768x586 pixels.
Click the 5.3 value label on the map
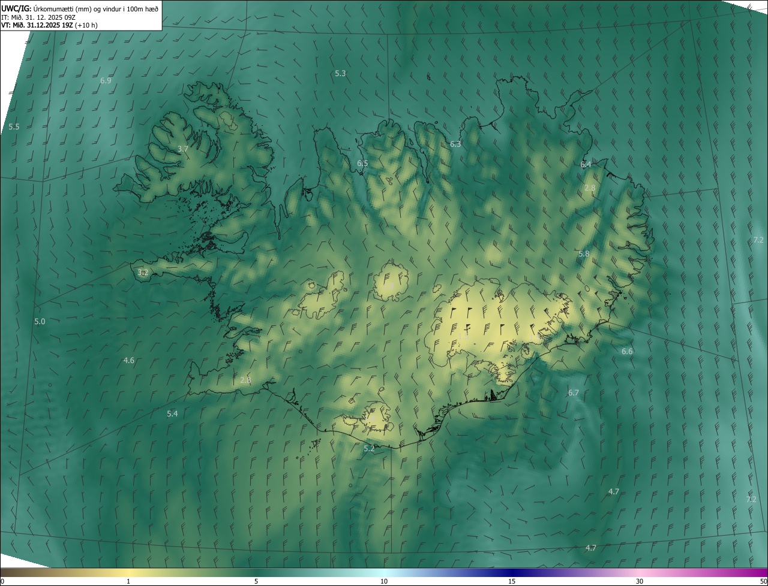click(x=340, y=74)
